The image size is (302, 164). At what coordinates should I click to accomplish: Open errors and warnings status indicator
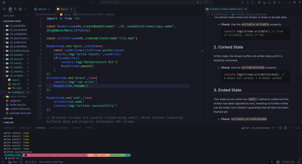tap(30, 162)
